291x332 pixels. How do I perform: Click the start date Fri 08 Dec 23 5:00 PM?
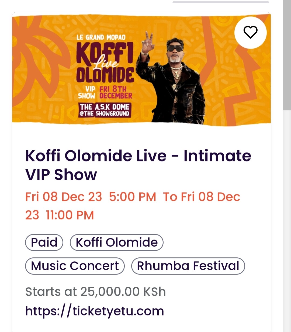point(91,197)
